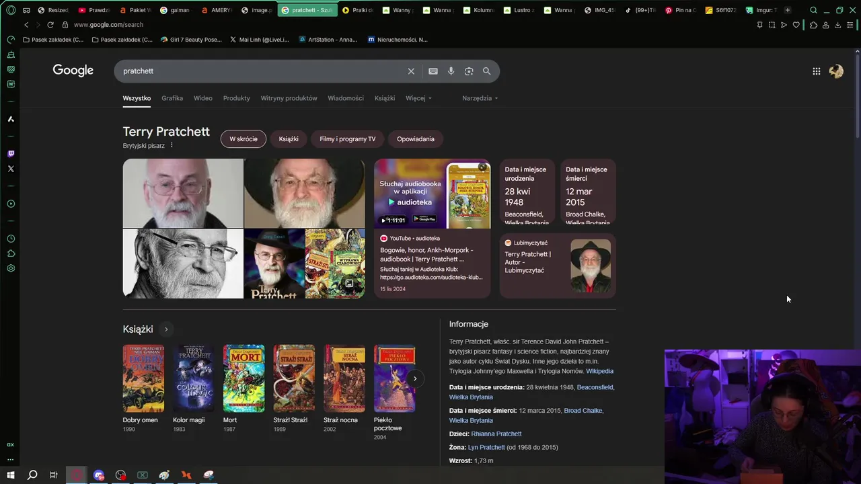Open the Straż nocna book cover

tap(344, 378)
